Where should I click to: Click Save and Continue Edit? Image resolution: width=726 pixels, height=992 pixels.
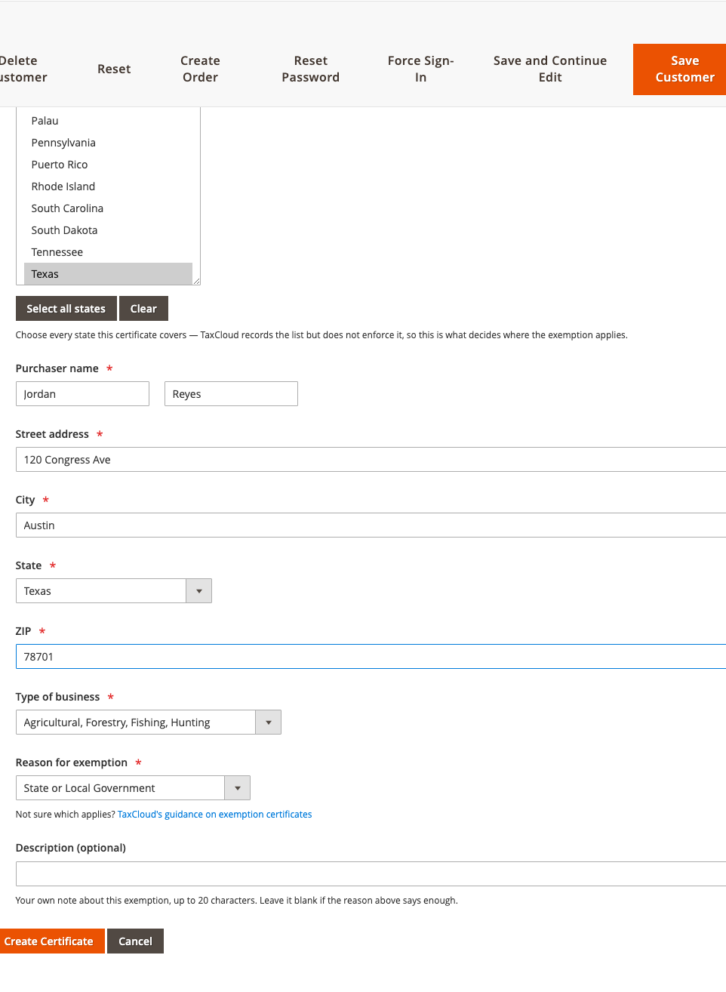click(550, 69)
